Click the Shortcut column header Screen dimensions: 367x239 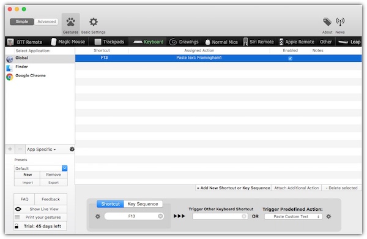102,50
